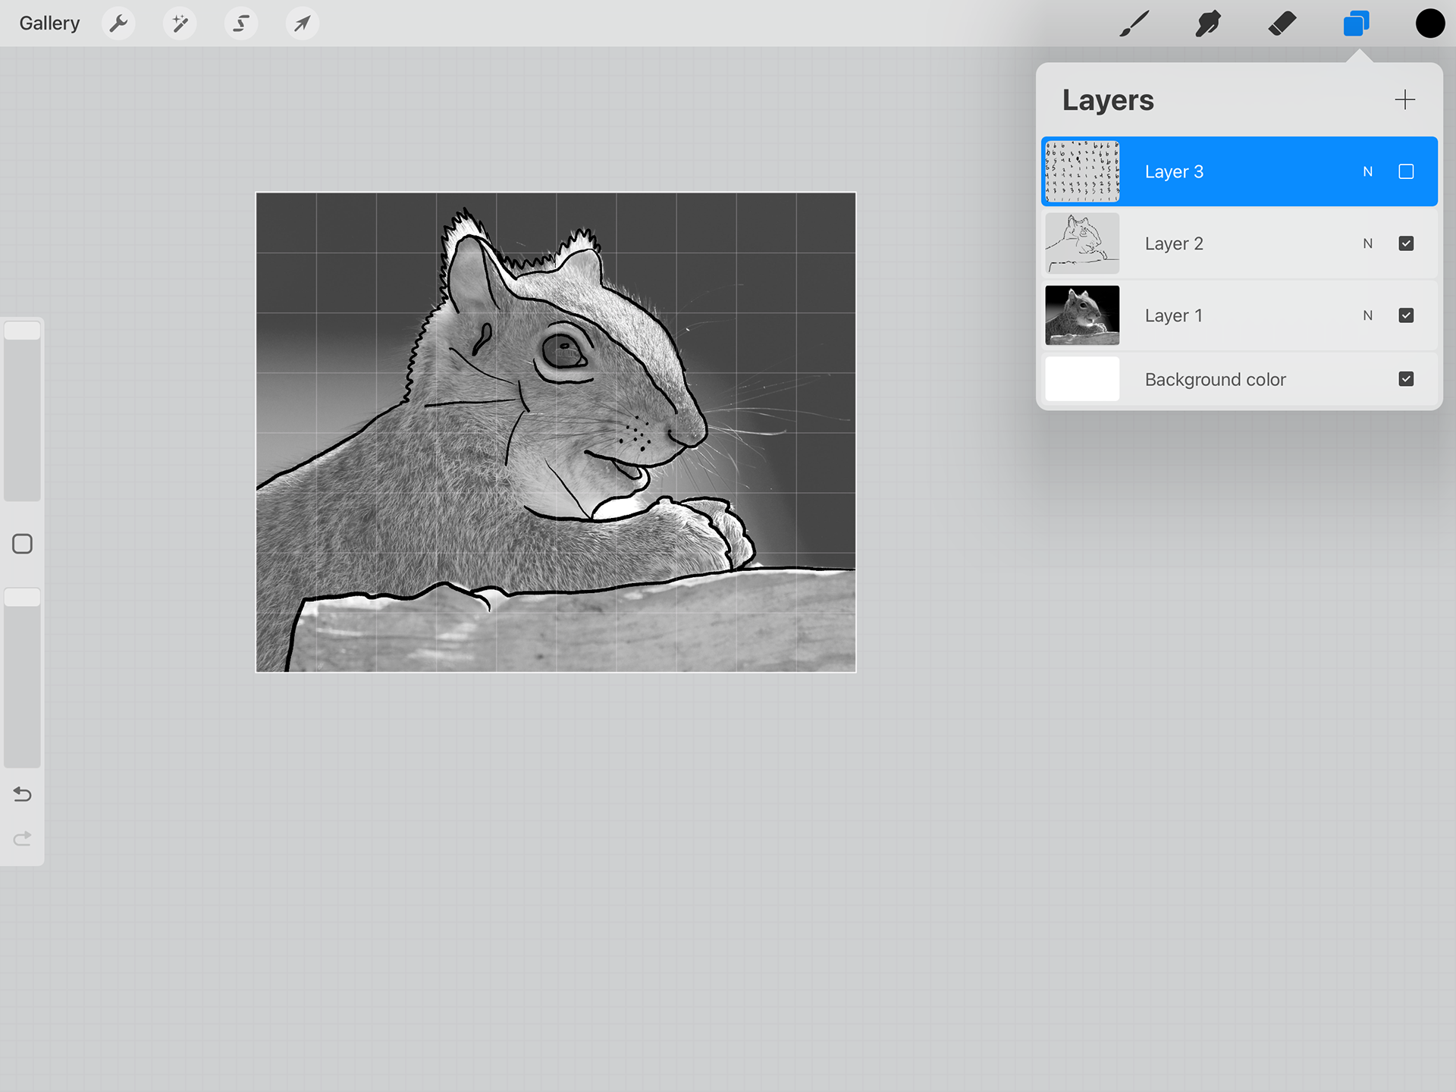1456x1092 pixels.
Task: Return to Gallery
Action: coord(49,24)
